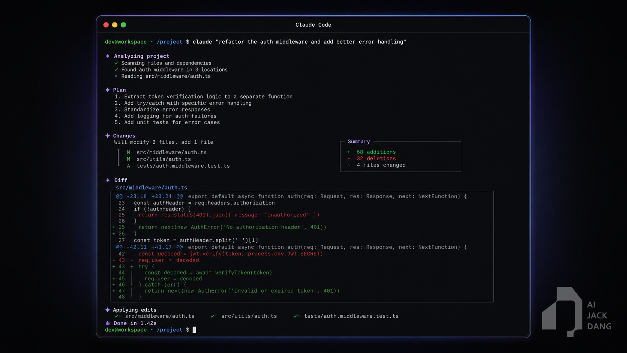Click plan step 2 Add try/catch
Screen dimensions: 627x353
[x=183, y=103]
